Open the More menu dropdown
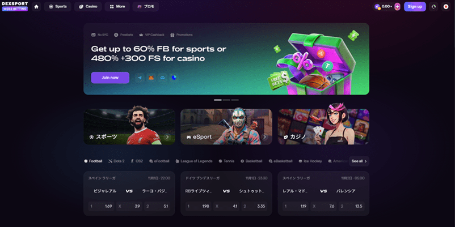455x227 pixels. coord(117,7)
